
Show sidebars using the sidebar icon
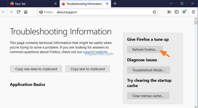tap(177, 12)
